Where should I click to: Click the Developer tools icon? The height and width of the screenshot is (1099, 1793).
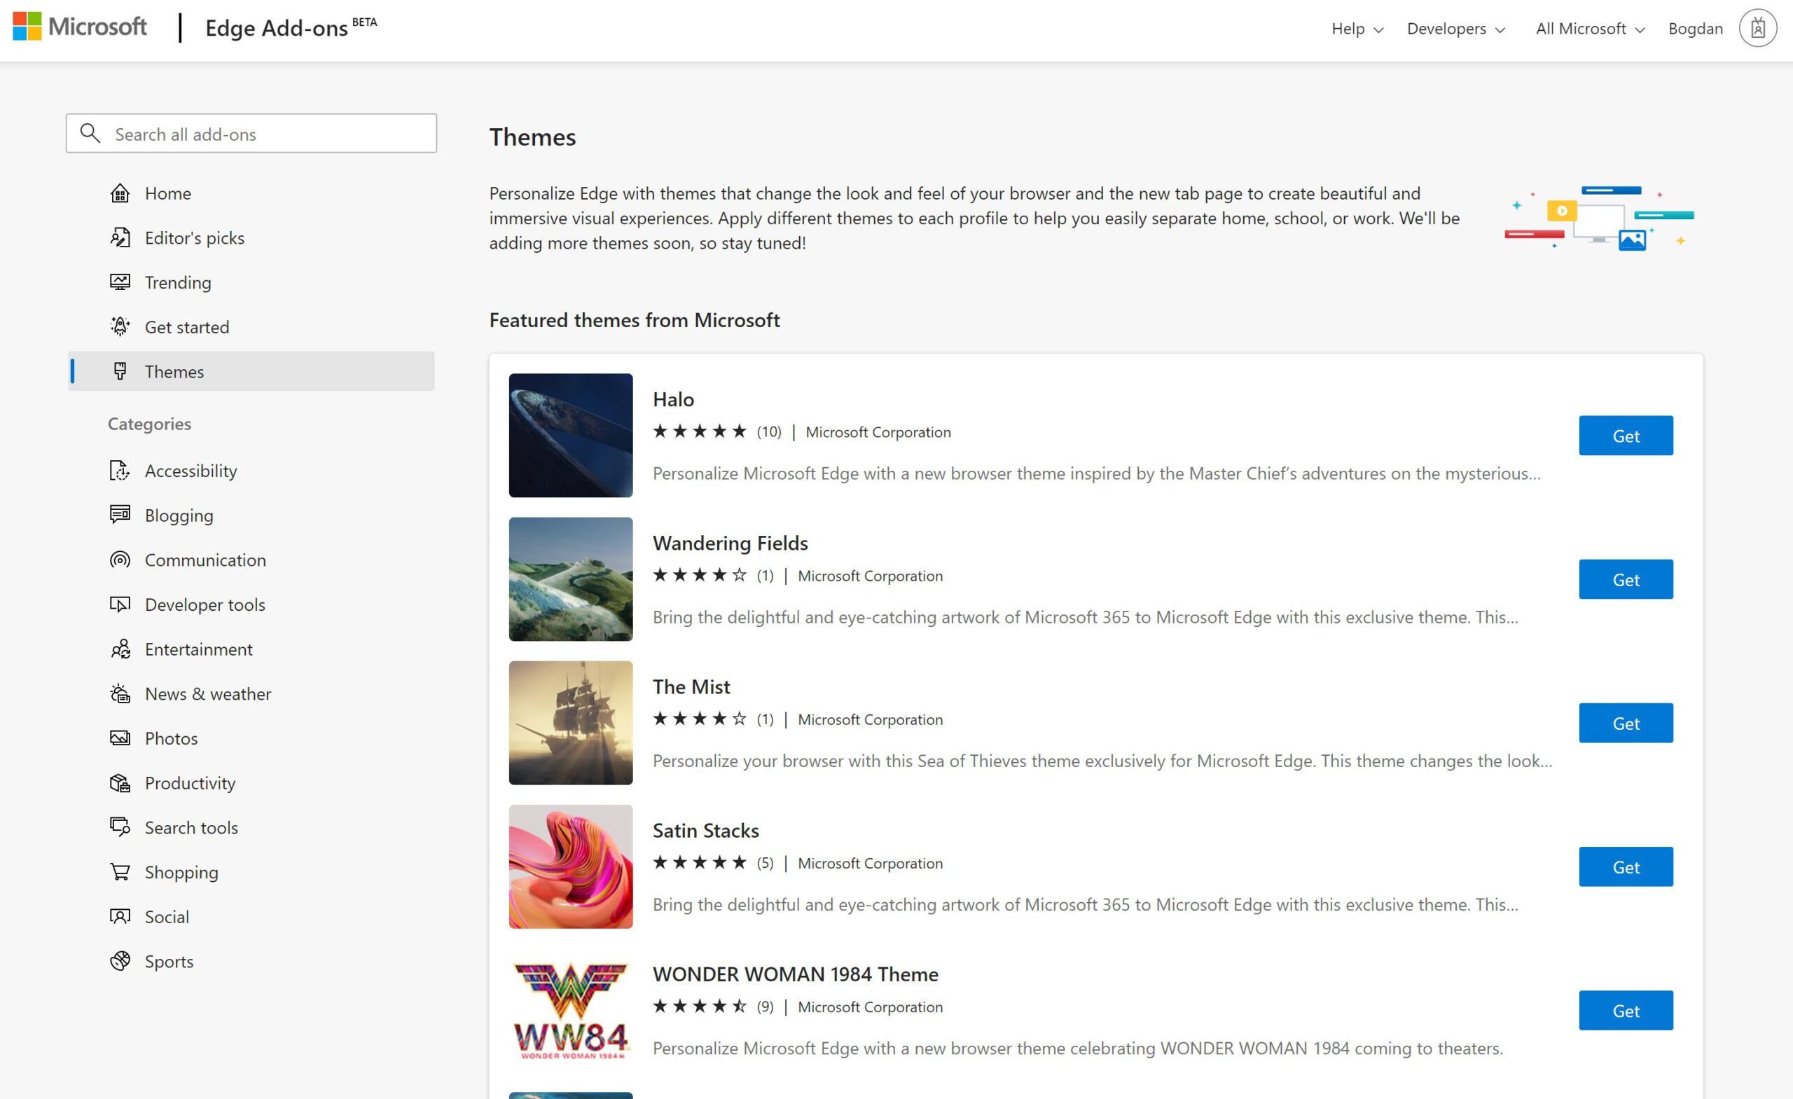coord(120,604)
